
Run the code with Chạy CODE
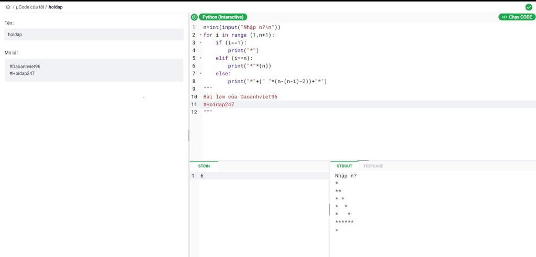click(517, 17)
